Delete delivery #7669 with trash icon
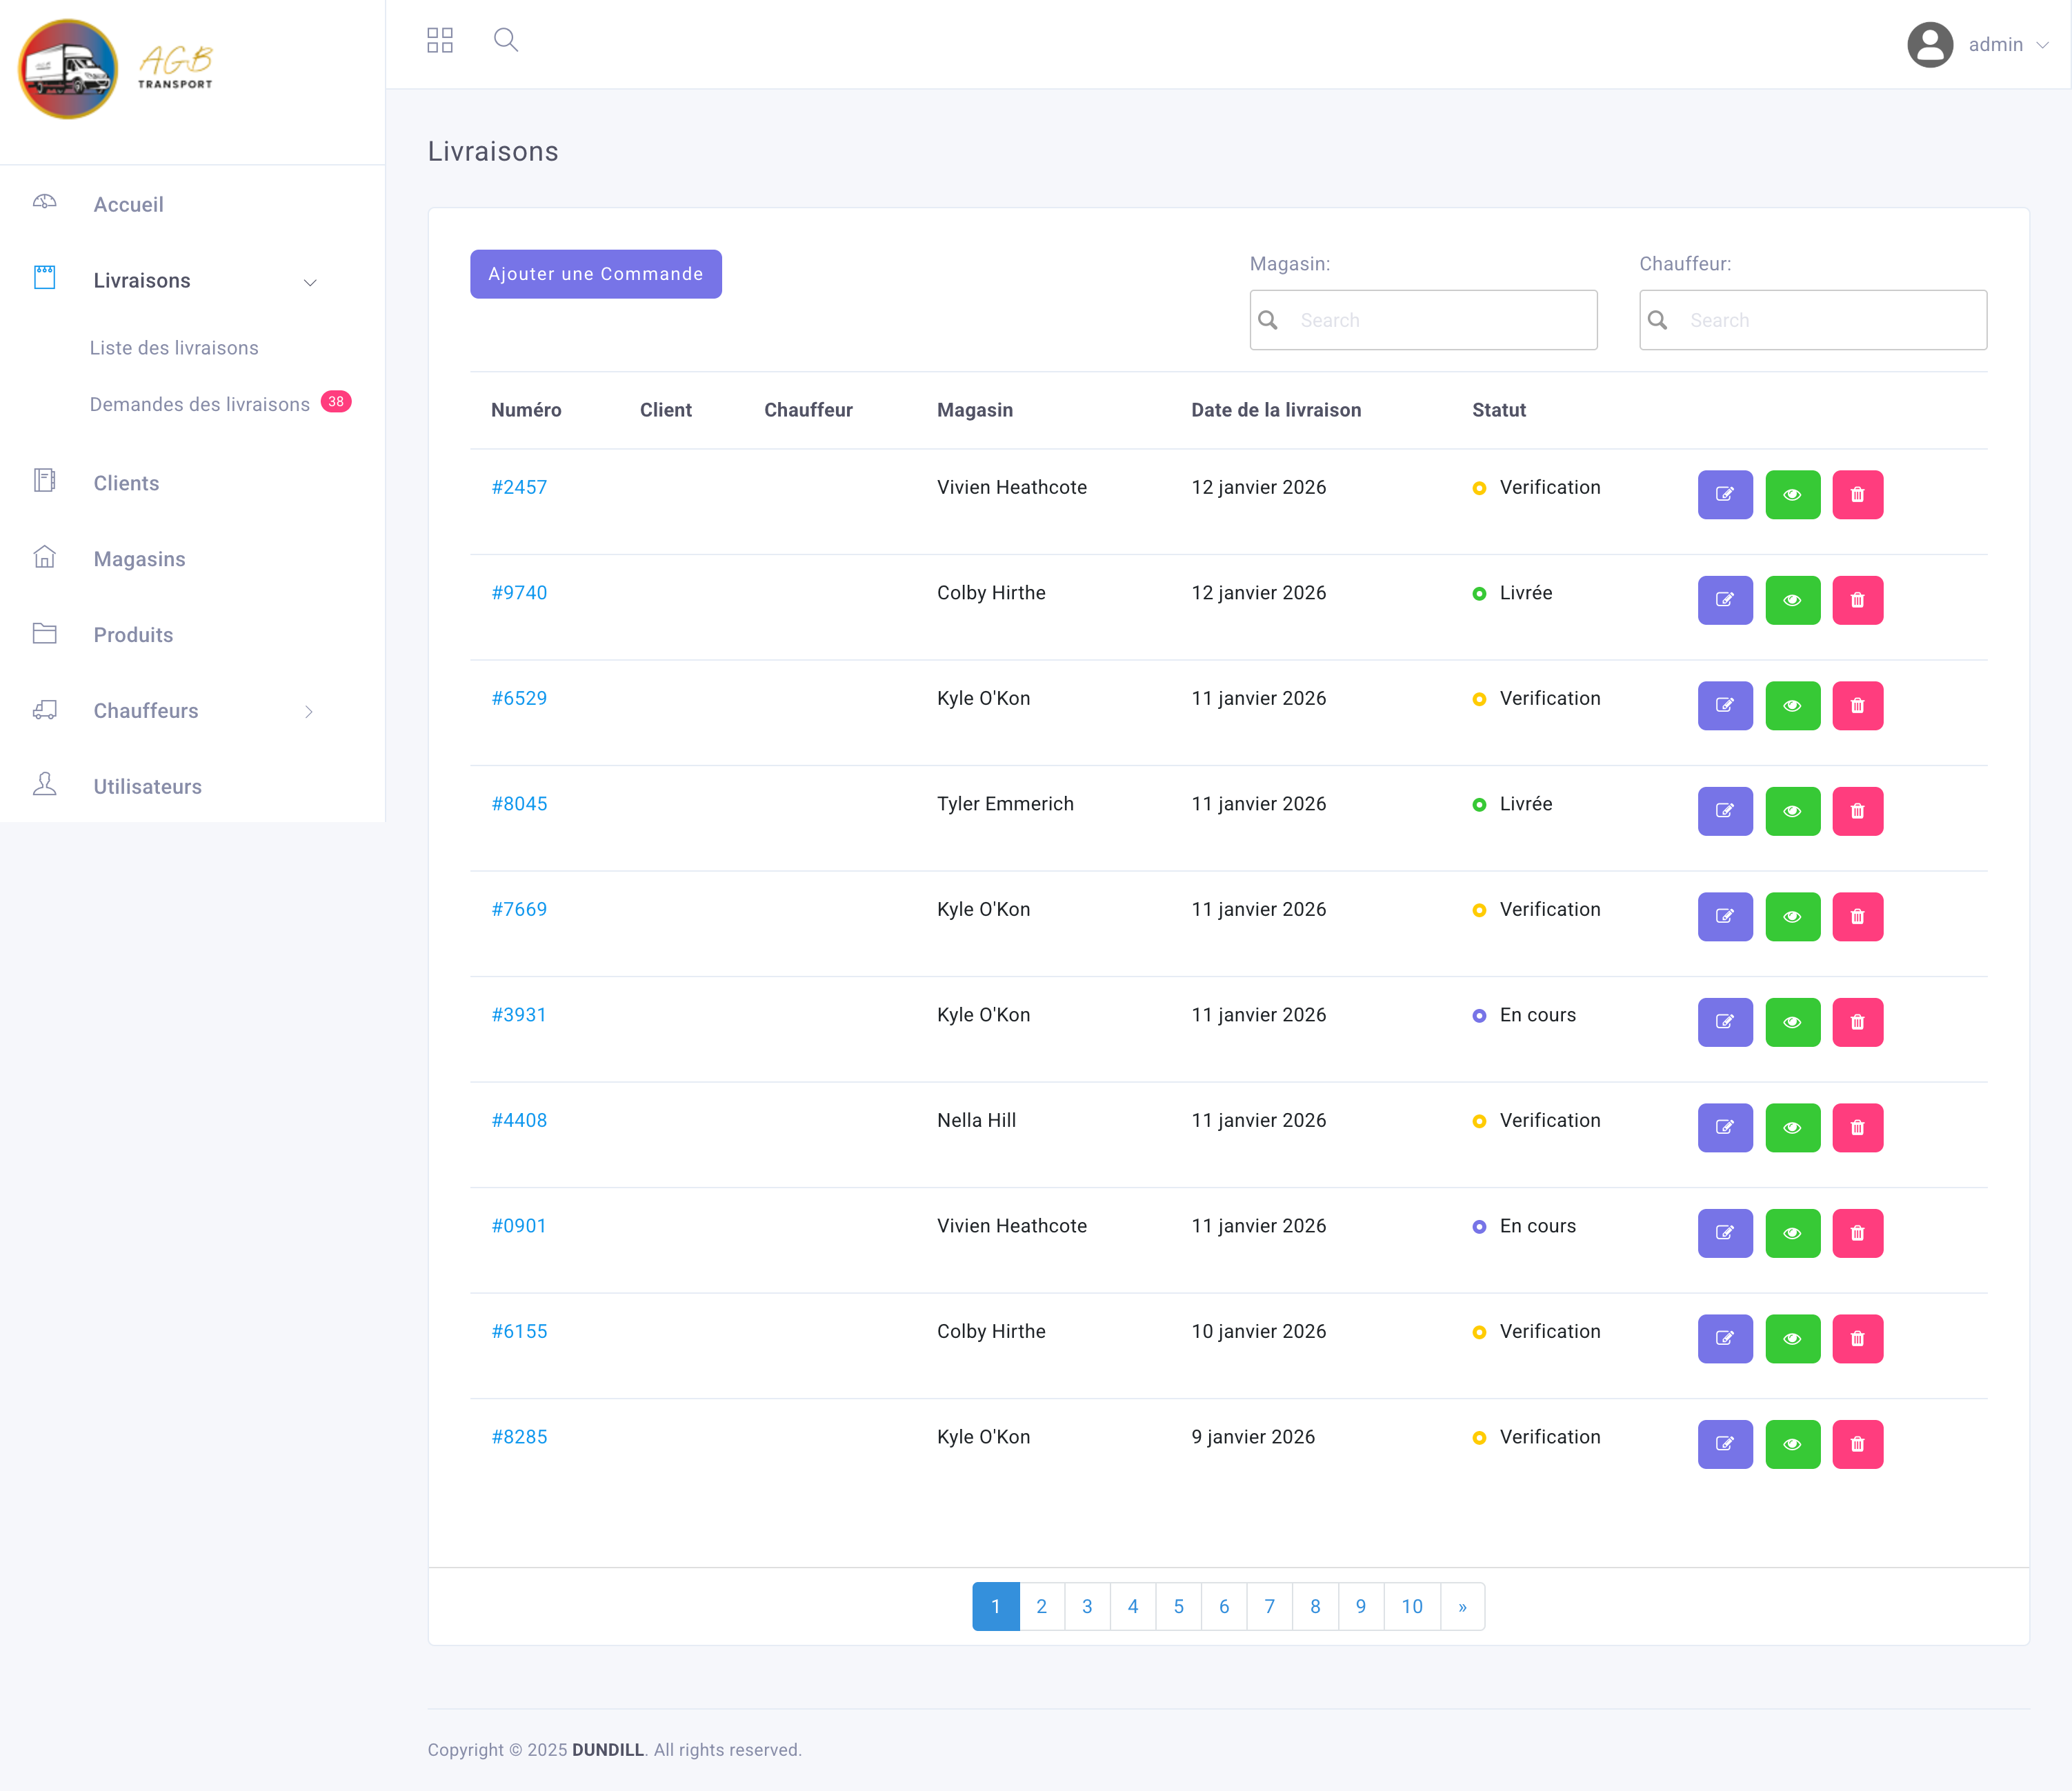 click(x=1857, y=916)
